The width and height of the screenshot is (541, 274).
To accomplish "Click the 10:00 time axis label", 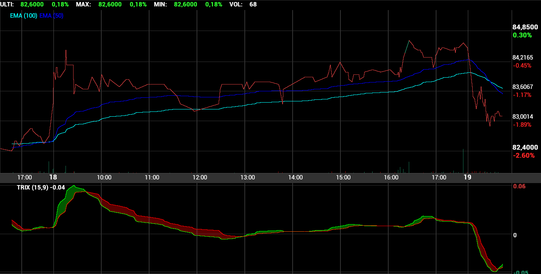I will (x=104, y=177).
